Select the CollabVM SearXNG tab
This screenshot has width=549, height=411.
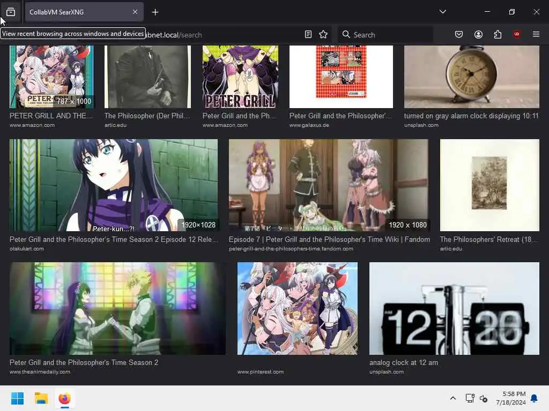(x=84, y=12)
